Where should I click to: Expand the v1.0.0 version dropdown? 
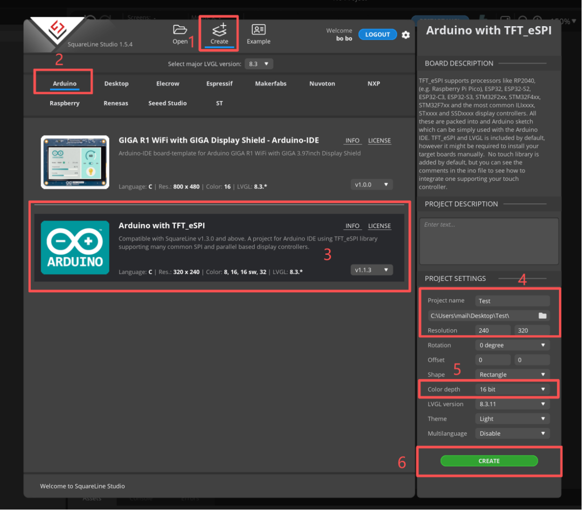(x=372, y=185)
